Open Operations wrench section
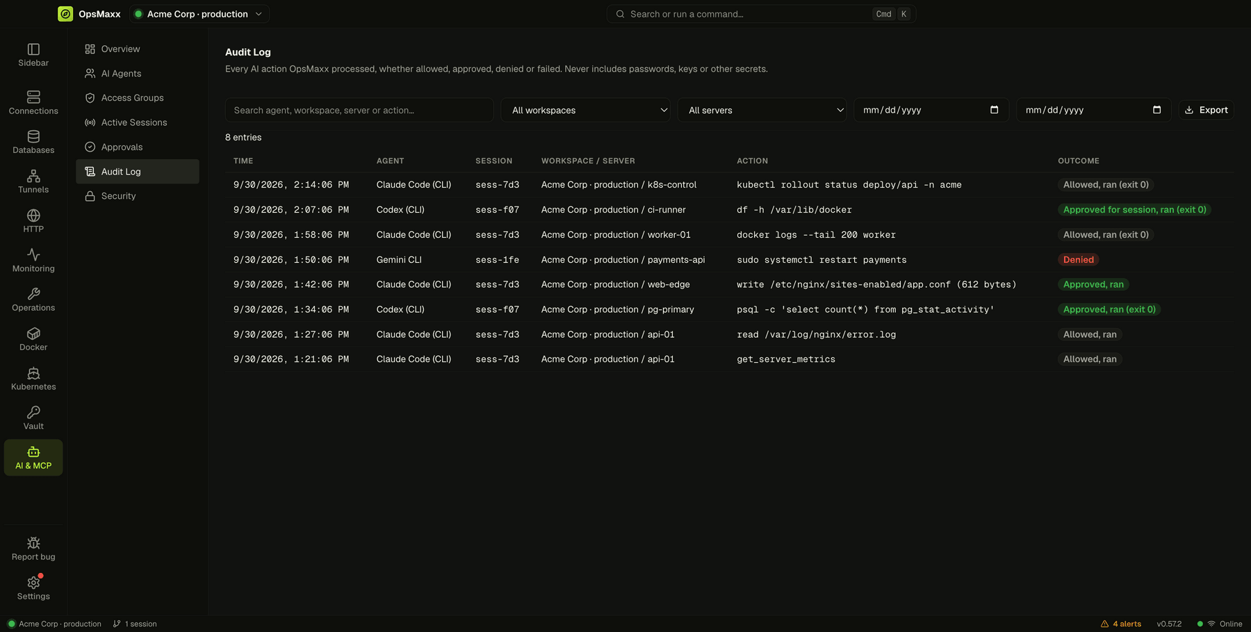This screenshot has width=1251, height=632. (x=33, y=300)
